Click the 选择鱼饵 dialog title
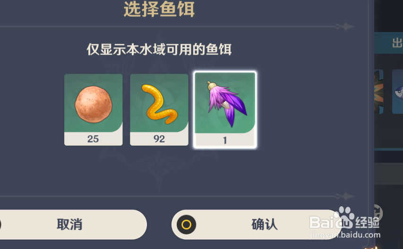The image size is (403, 249). point(159,9)
